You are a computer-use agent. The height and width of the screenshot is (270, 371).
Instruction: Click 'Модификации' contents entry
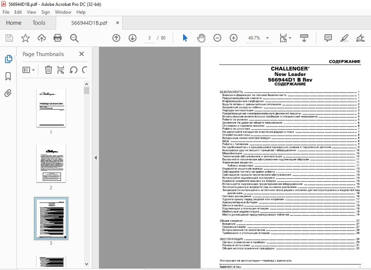(x=232, y=153)
